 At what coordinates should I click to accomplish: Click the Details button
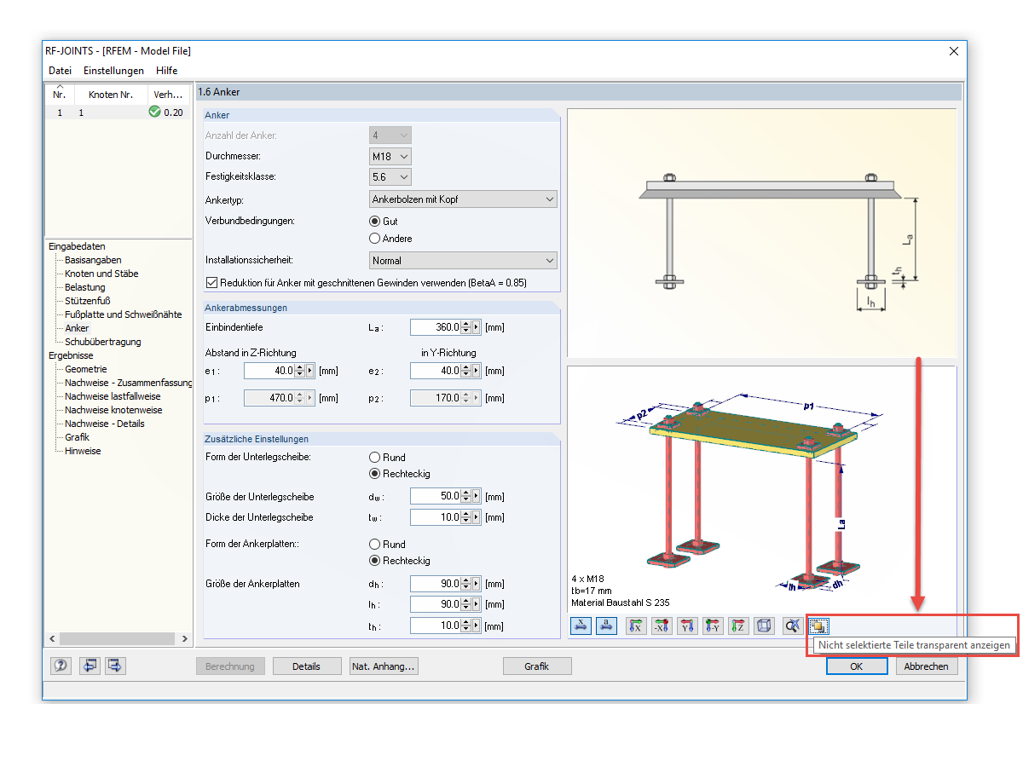(307, 666)
